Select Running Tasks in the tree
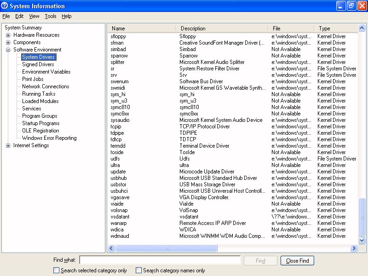This screenshot has width=368, height=276. point(39,94)
